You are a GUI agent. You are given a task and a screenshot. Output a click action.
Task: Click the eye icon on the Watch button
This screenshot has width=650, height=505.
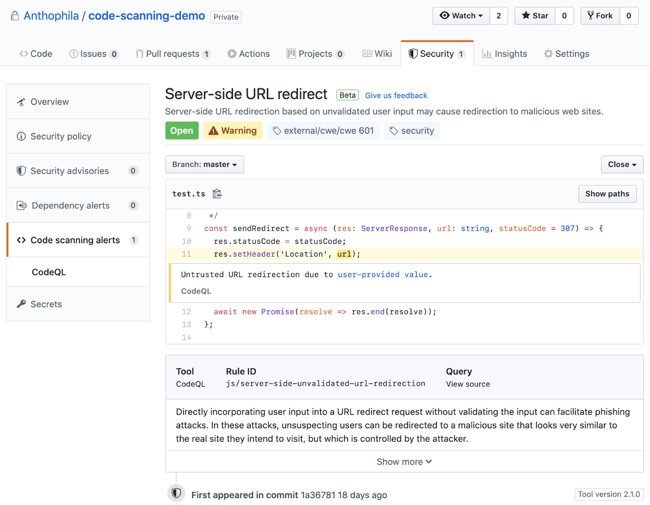pos(445,15)
